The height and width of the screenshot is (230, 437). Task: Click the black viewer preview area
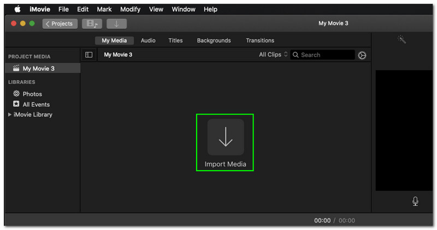[404, 130]
